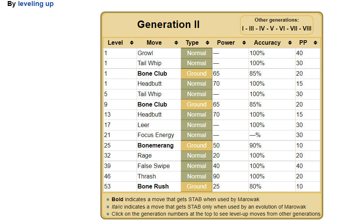Open the Leer move page
Screen dimensions: 340x222
pos(143,125)
